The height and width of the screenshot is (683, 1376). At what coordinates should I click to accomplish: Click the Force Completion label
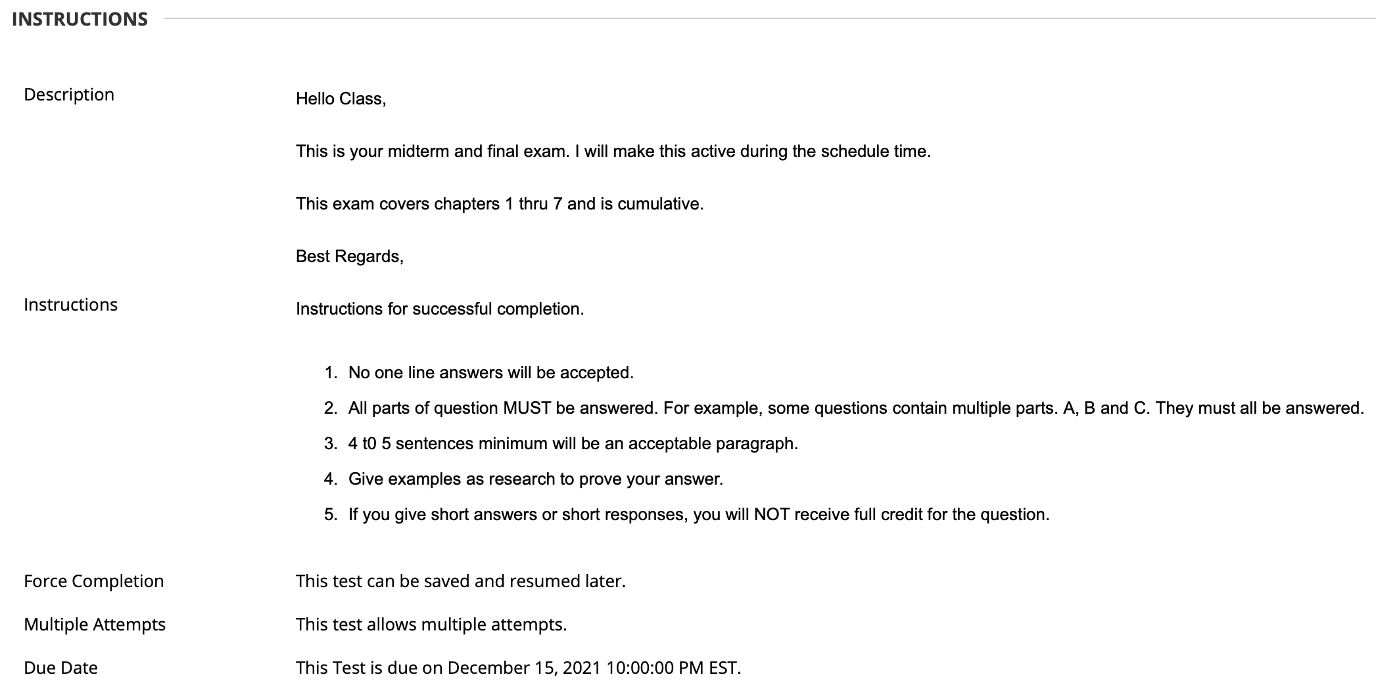pyautogui.click(x=93, y=581)
